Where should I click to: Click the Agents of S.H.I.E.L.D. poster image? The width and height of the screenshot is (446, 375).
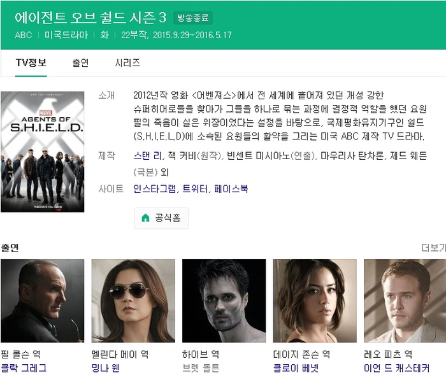[x=43, y=152]
